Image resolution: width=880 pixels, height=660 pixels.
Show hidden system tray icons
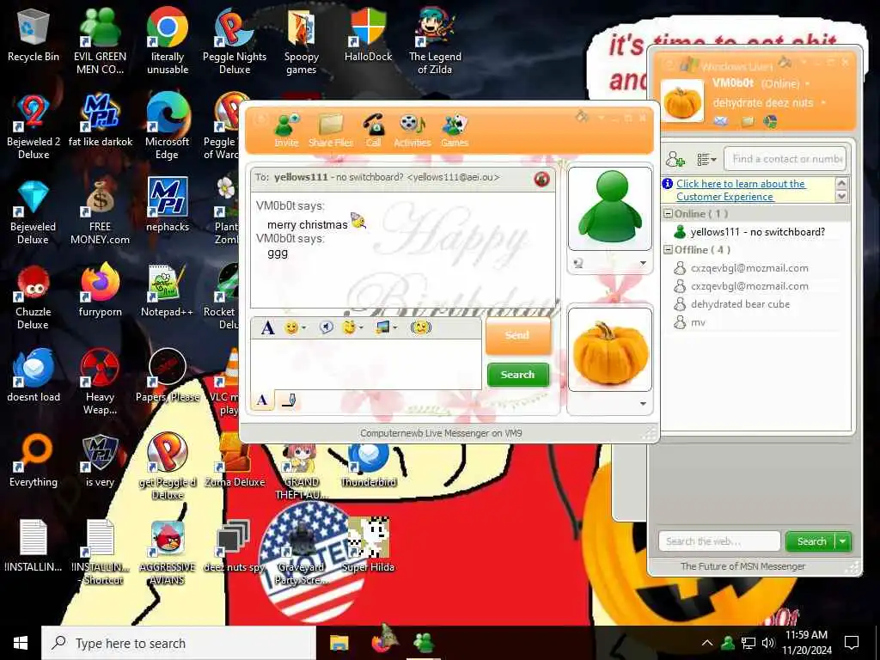coord(707,643)
